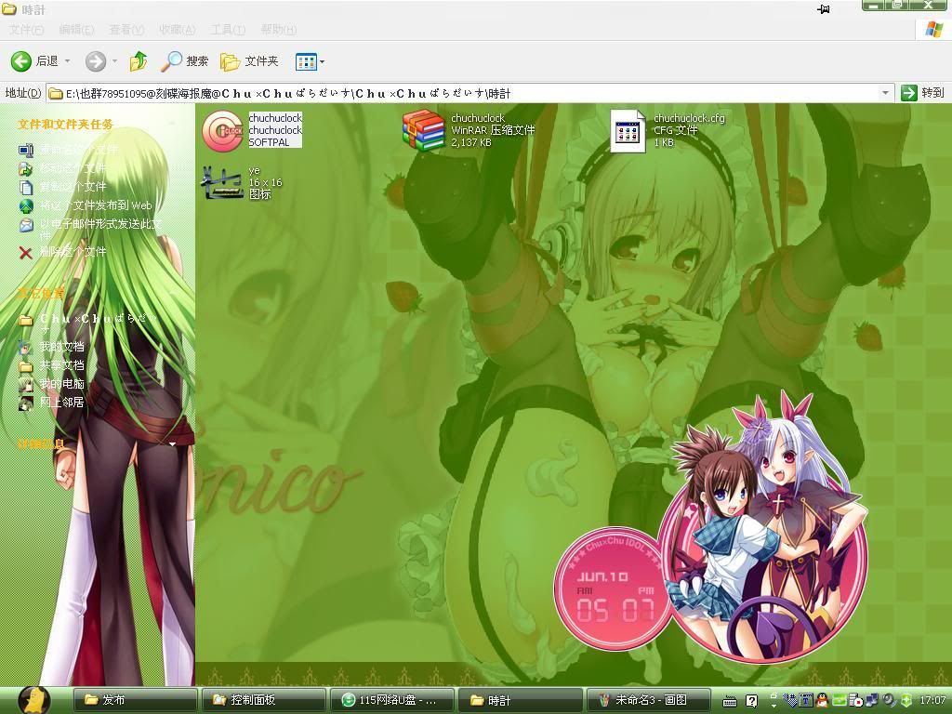Open the Forward history dropdown arrow

(114, 61)
